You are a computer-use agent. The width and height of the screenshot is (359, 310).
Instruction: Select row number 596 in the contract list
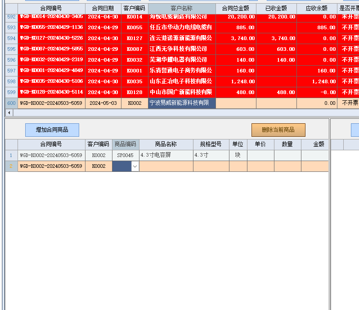point(11,60)
